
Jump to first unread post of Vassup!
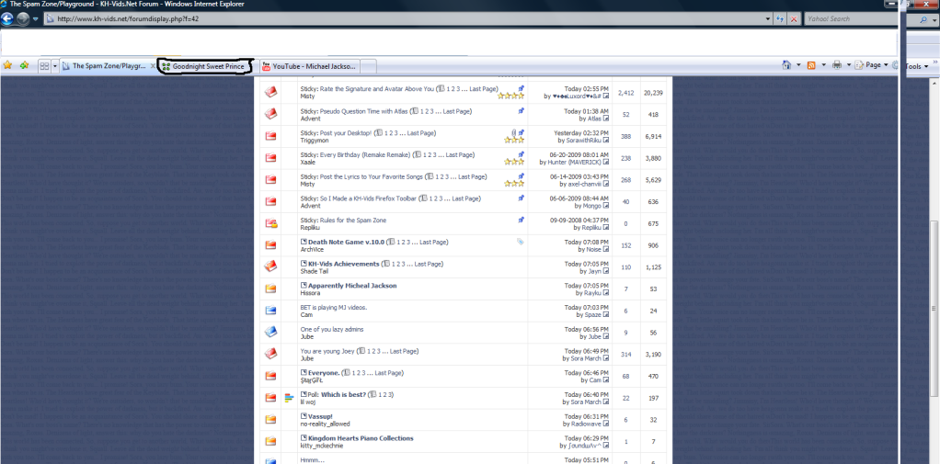tap(304, 416)
